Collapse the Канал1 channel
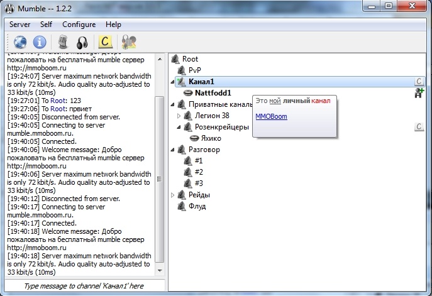Screen dimensions: 432x296 point(172,82)
